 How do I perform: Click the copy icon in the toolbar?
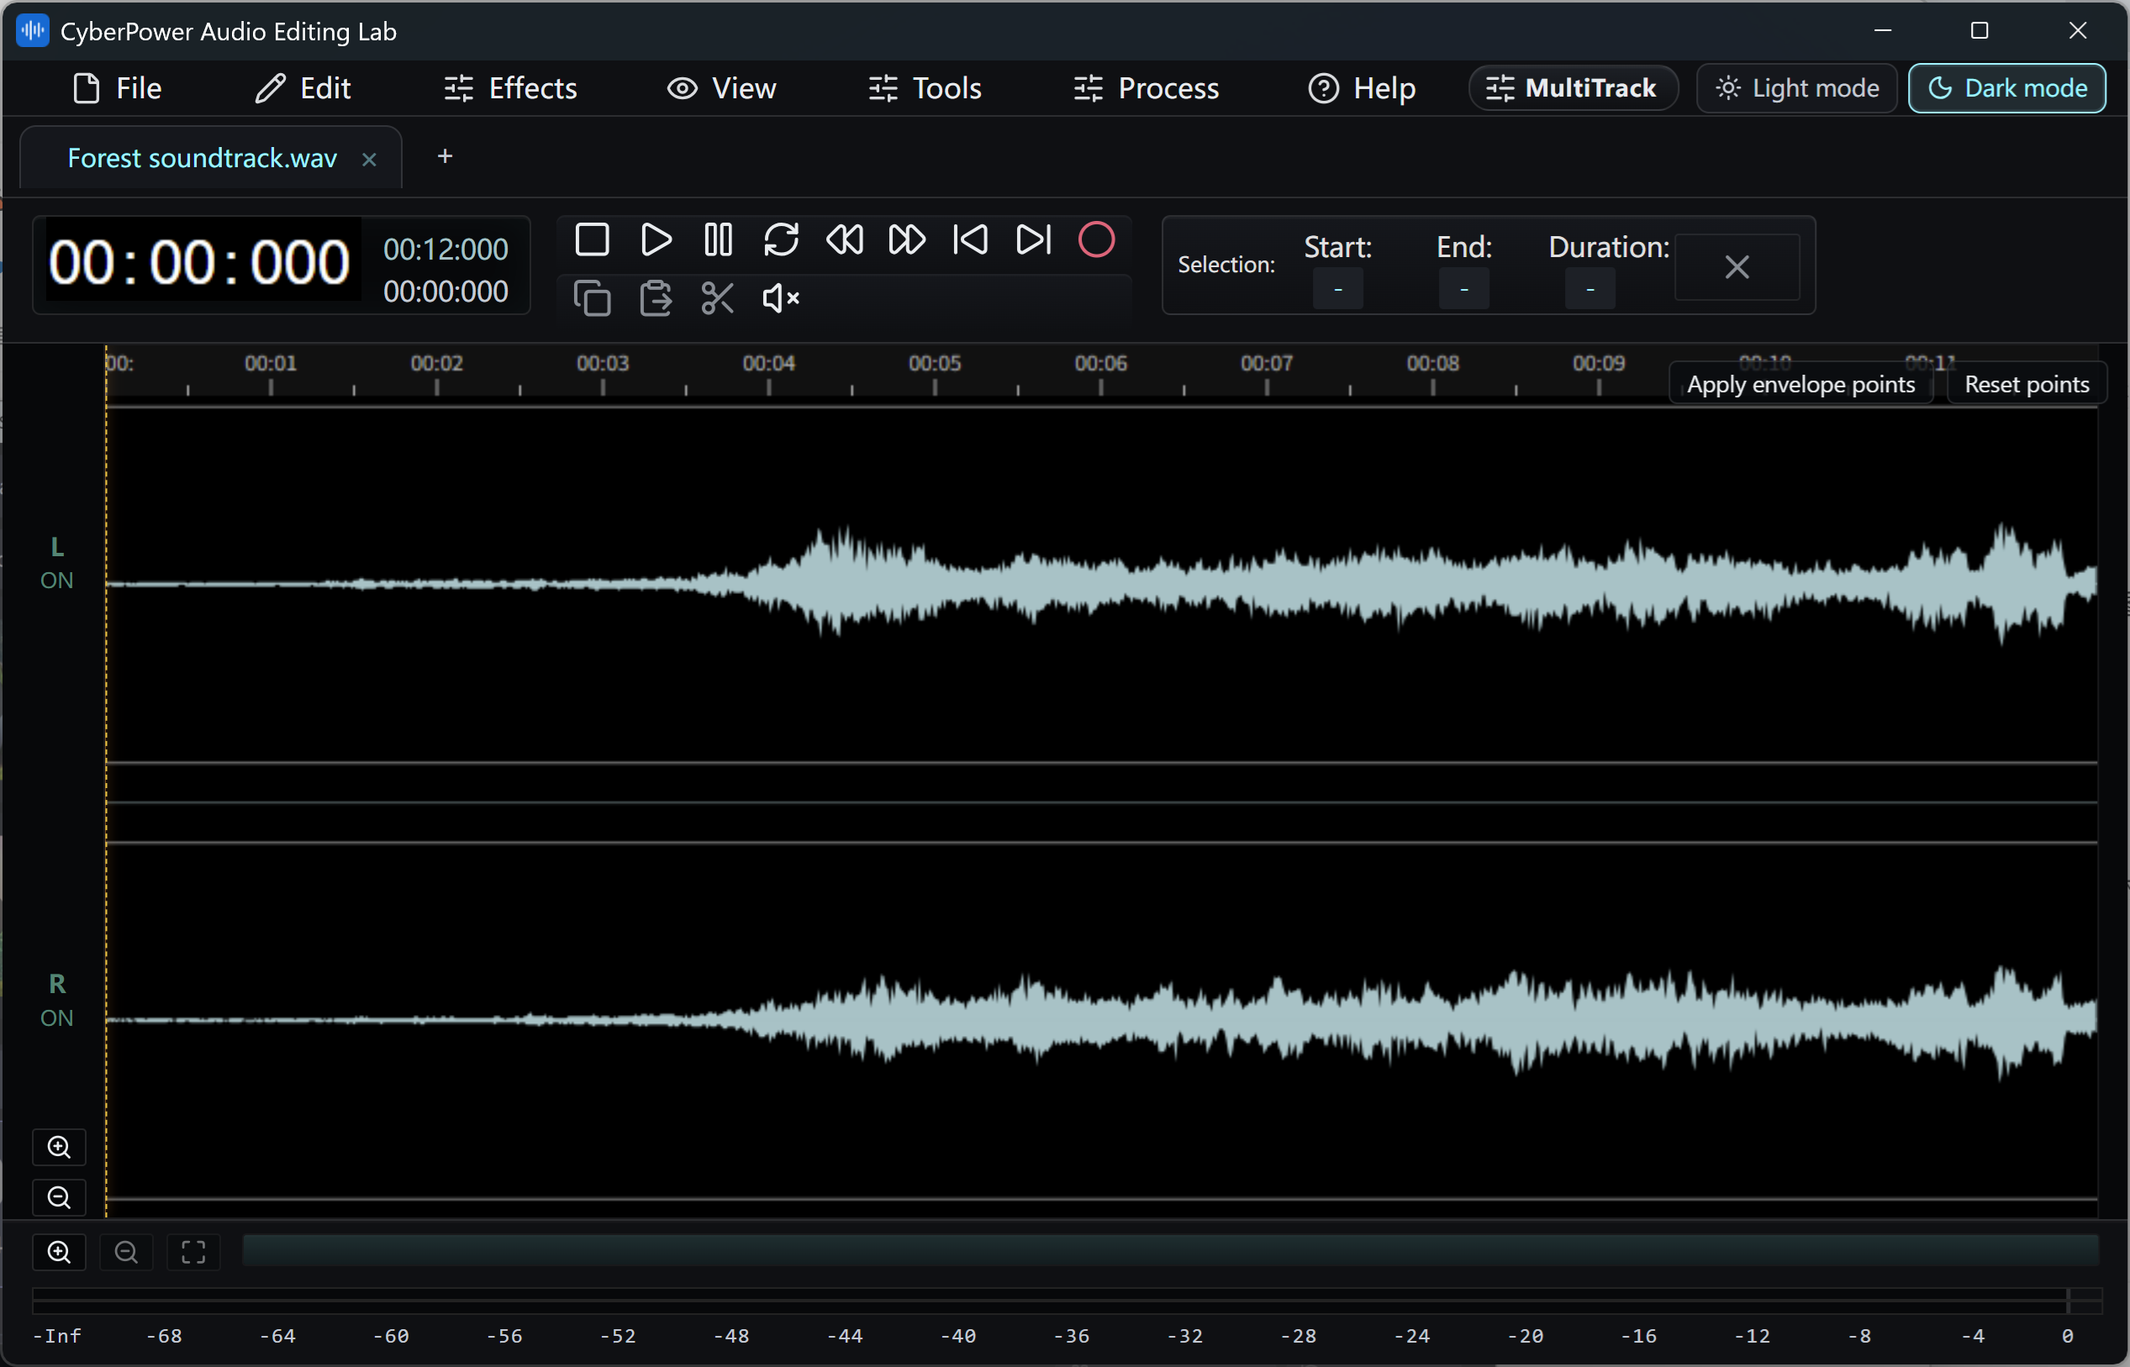click(x=593, y=298)
